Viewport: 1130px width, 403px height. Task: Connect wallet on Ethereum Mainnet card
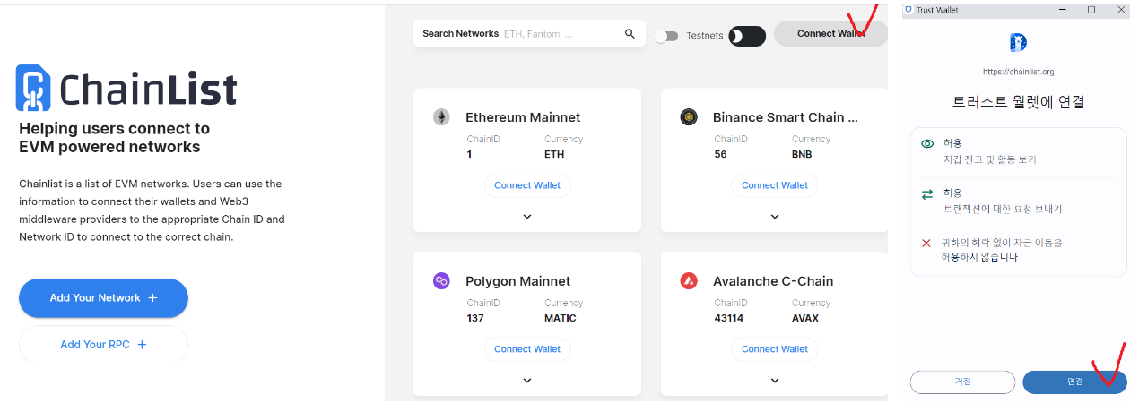pos(527,185)
